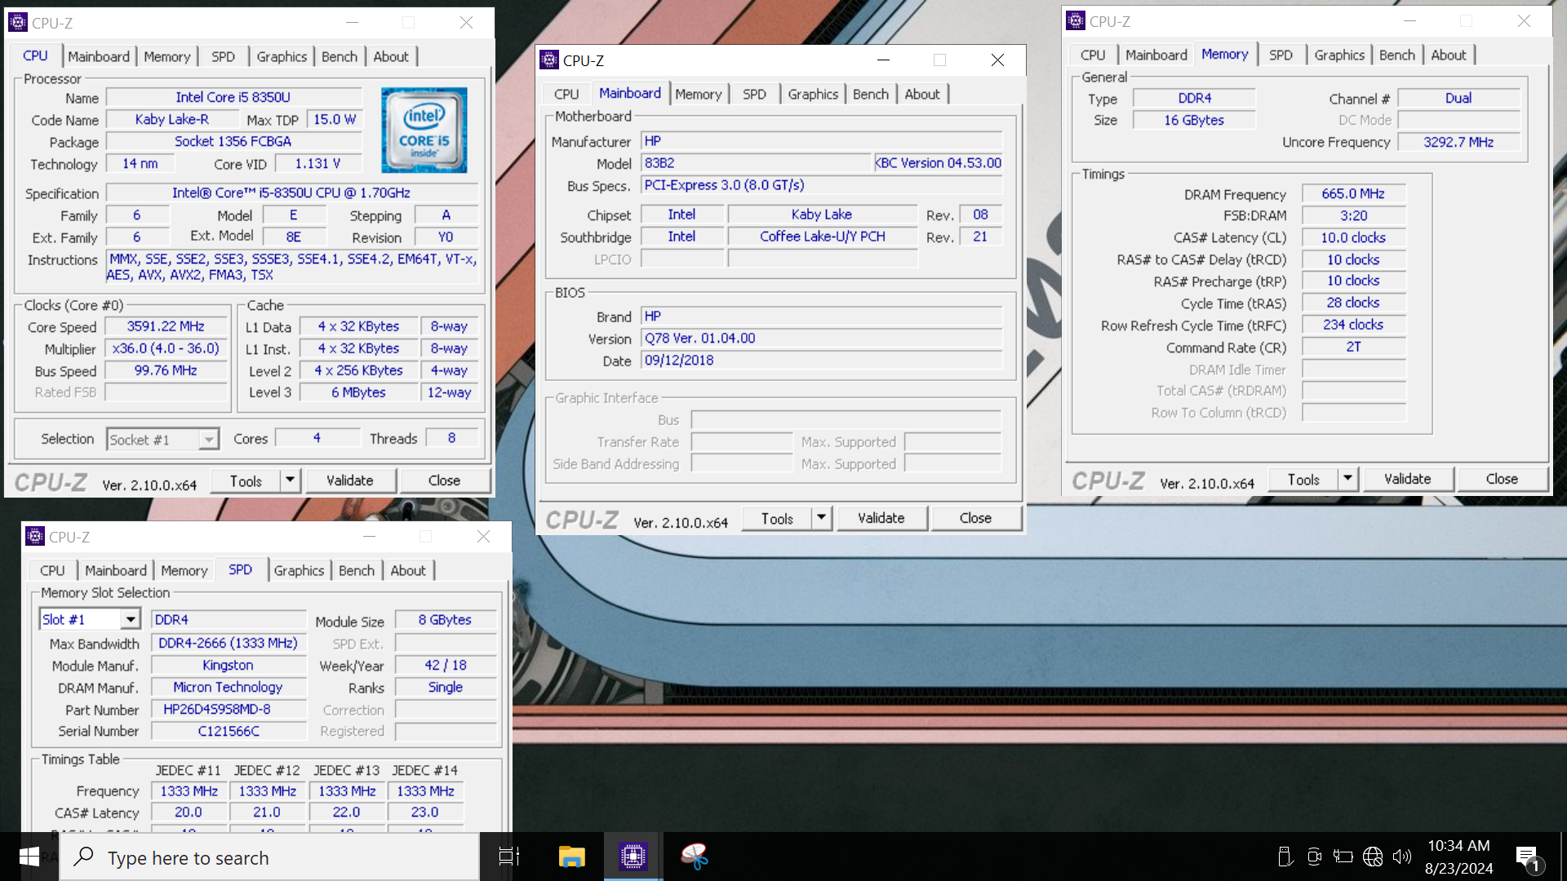Open the Bench tab in CPU window
The height and width of the screenshot is (881, 1567).
[x=340, y=56]
